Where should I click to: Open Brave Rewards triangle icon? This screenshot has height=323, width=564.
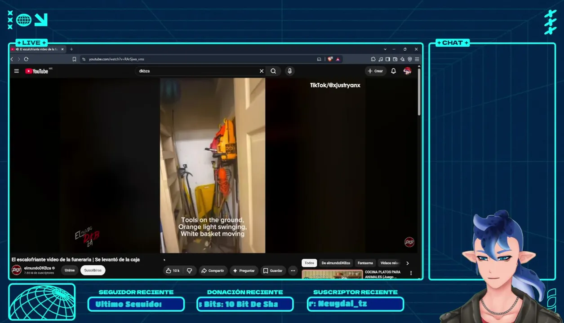click(x=338, y=59)
